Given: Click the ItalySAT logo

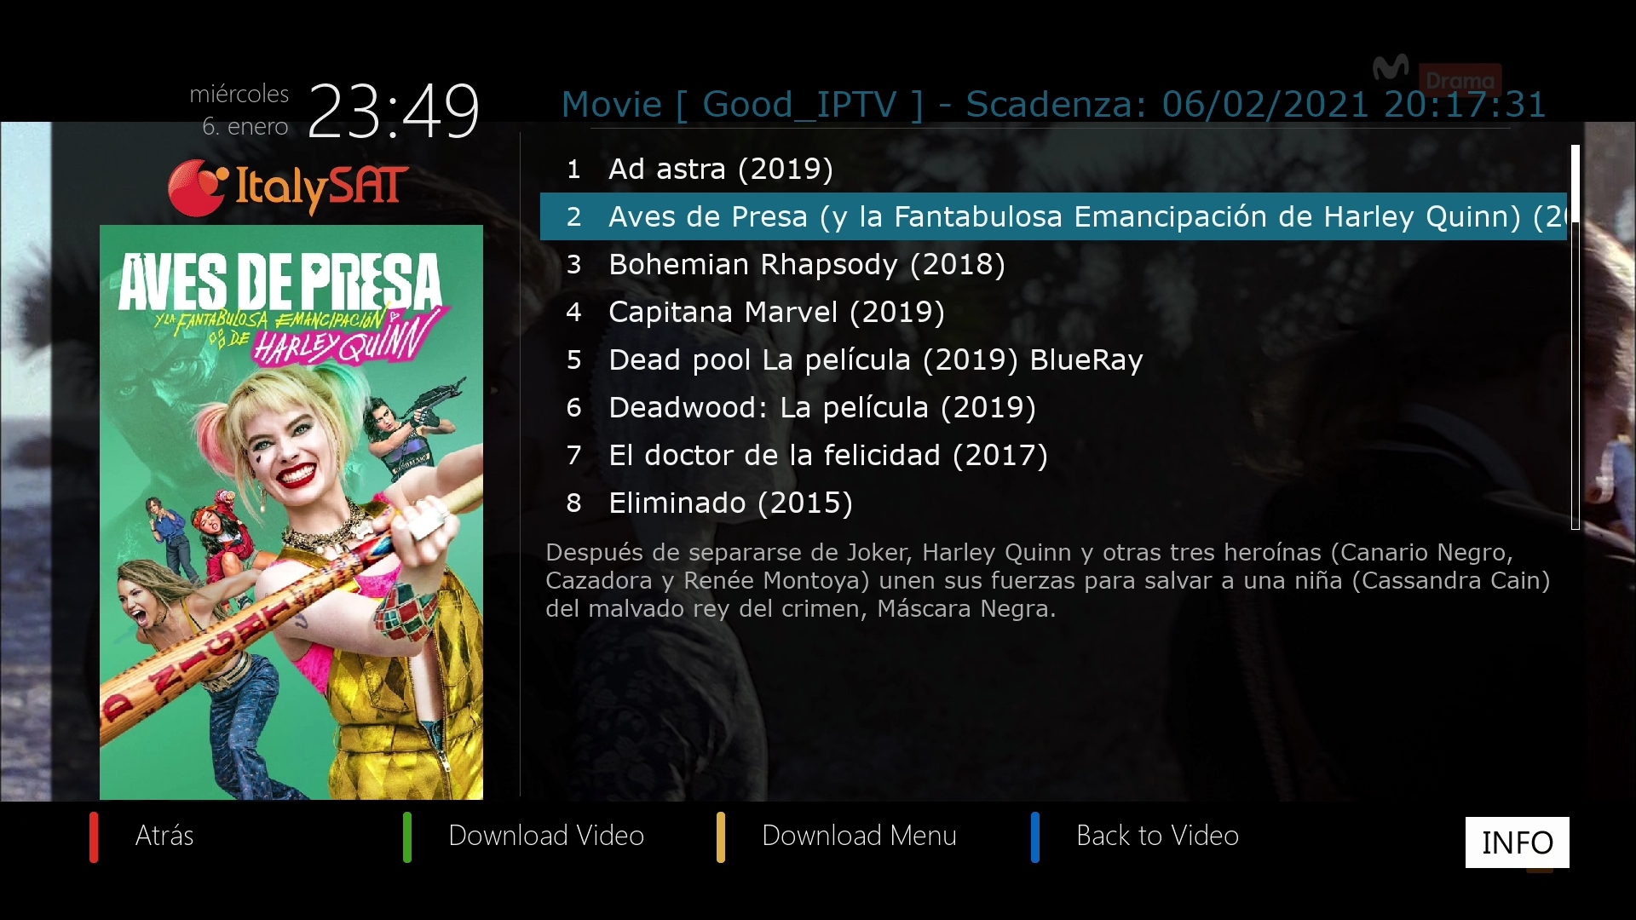Looking at the screenshot, I should point(289,187).
